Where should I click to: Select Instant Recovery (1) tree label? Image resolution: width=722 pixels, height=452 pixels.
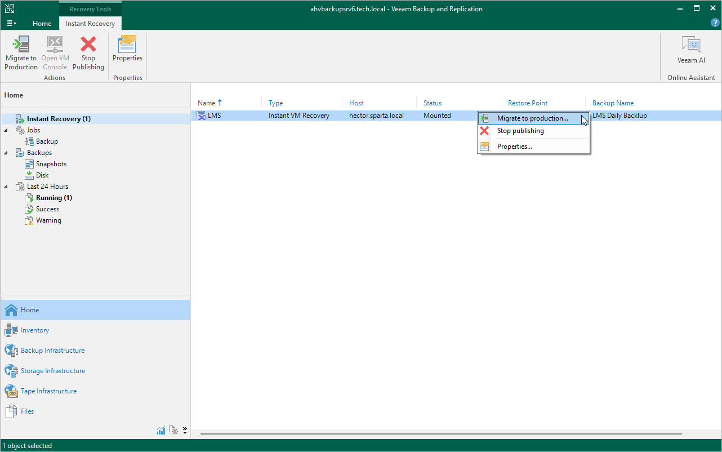[59, 119]
